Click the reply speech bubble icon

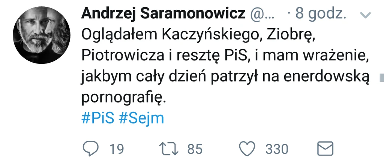tap(90, 149)
